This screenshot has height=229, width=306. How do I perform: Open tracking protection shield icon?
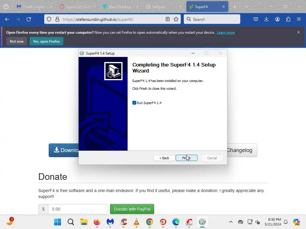[49, 19]
